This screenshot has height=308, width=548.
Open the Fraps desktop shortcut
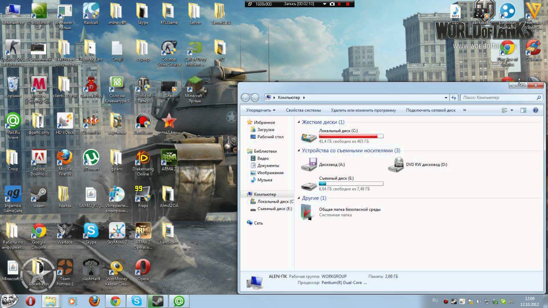(x=143, y=197)
